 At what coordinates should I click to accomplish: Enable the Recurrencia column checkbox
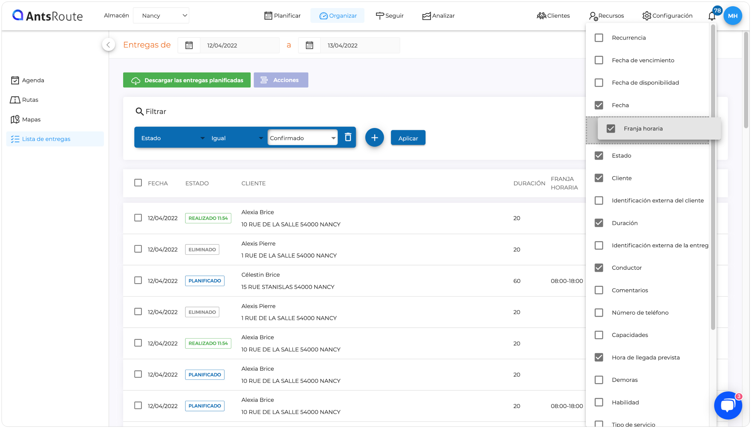[599, 38]
